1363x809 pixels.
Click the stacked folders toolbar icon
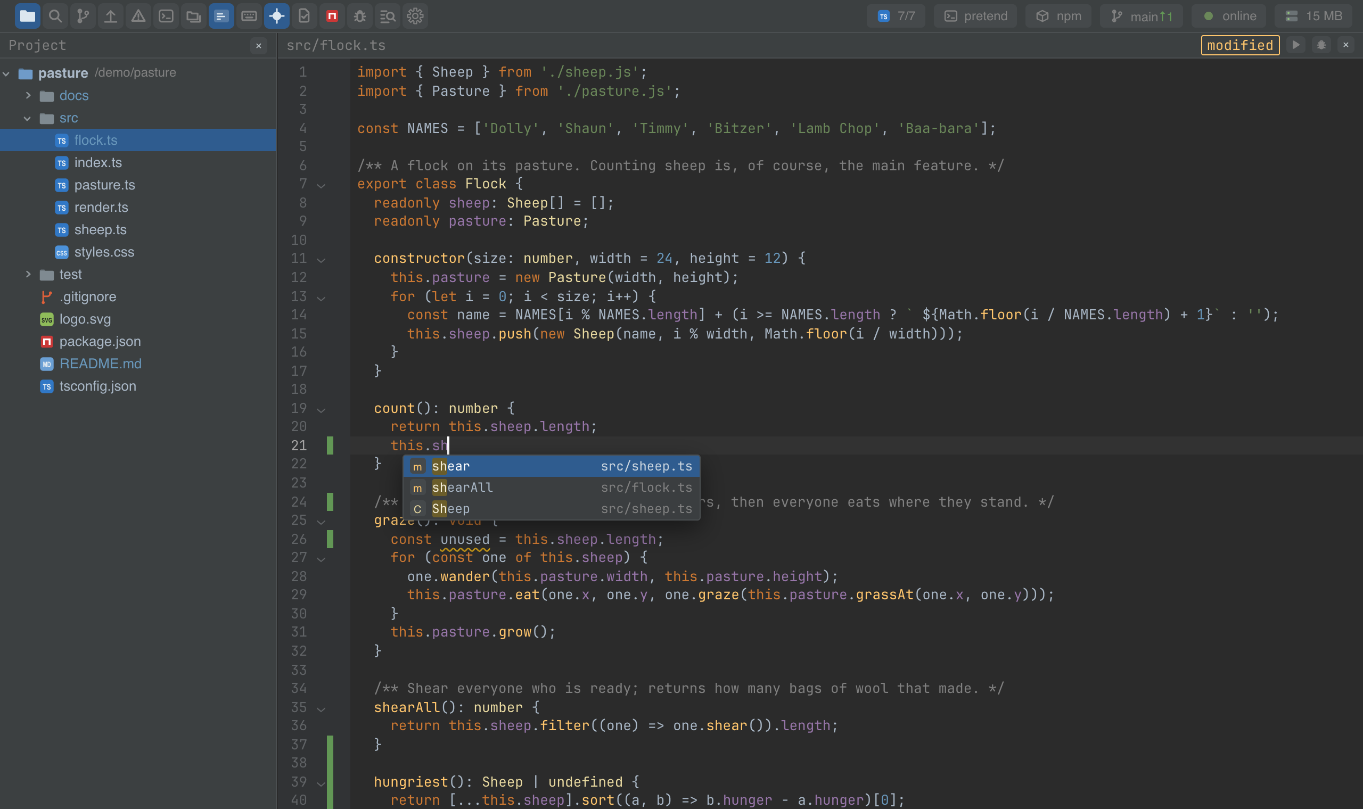194,16
